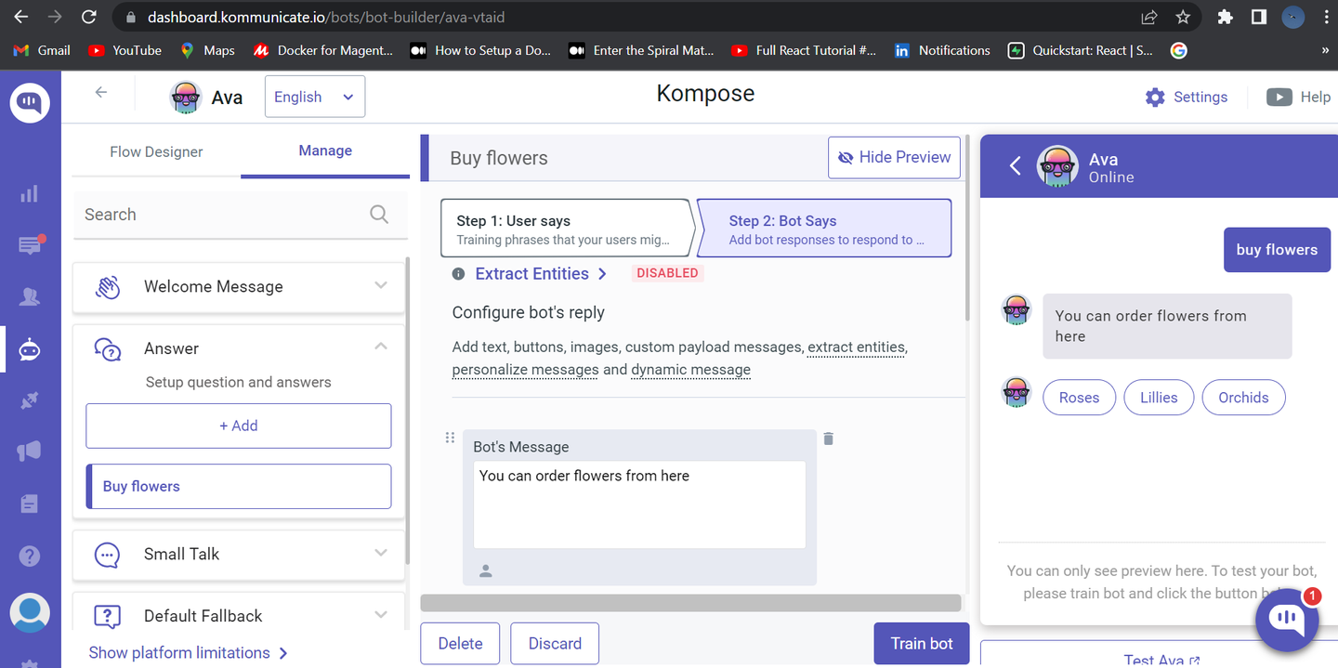1338x668 pixels.
Task: Switch to the Flow Designer tab
Action: coord(156,151)
